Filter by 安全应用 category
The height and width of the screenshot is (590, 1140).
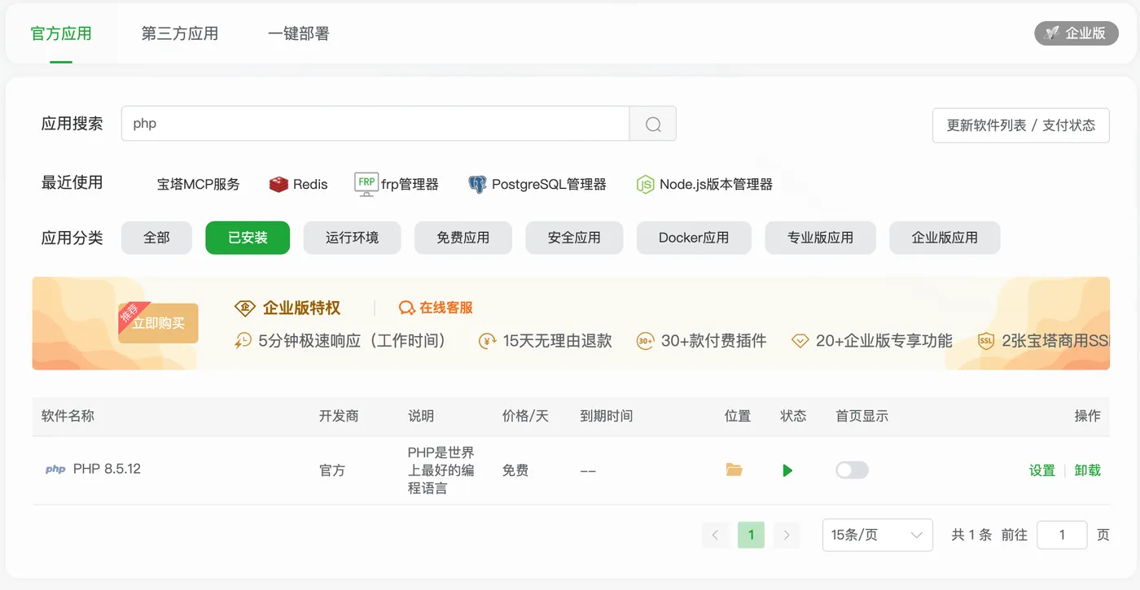pos(574,238)
